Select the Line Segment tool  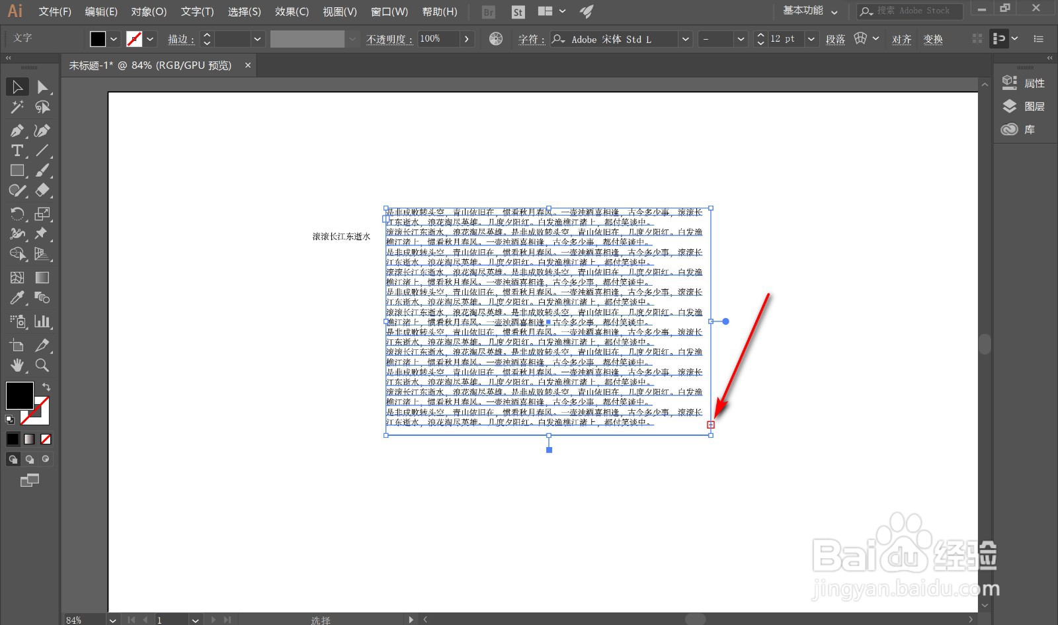coord(42,151)
